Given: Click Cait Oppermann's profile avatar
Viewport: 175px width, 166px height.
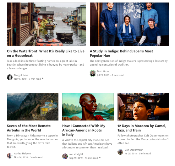Looking at the screenshot, I should tap(120, 152).
